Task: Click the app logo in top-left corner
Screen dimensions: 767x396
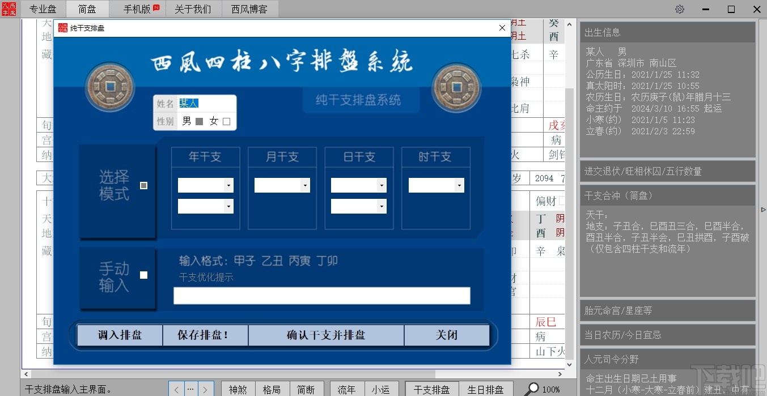Action: [x=9, y=9]
